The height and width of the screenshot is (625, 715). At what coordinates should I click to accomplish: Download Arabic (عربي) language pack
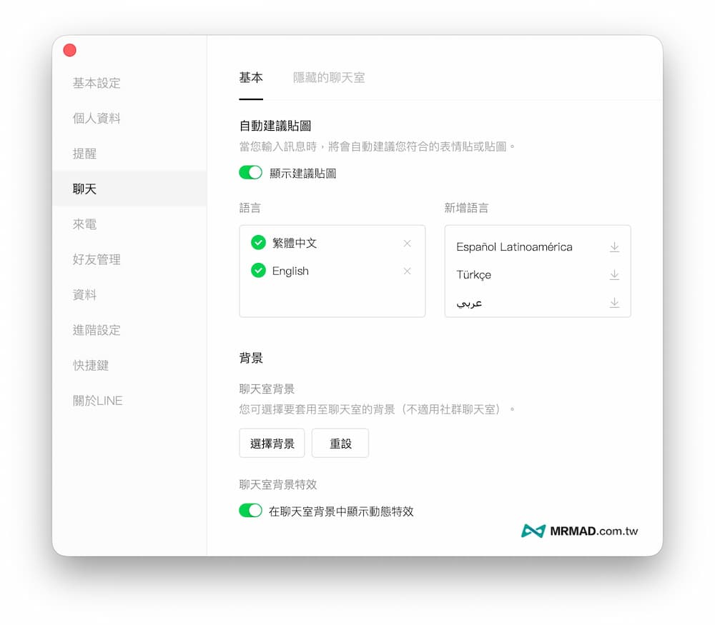pos(614,303)
